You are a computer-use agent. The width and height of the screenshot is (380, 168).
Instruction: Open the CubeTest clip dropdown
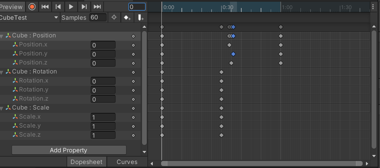[29, 18]
